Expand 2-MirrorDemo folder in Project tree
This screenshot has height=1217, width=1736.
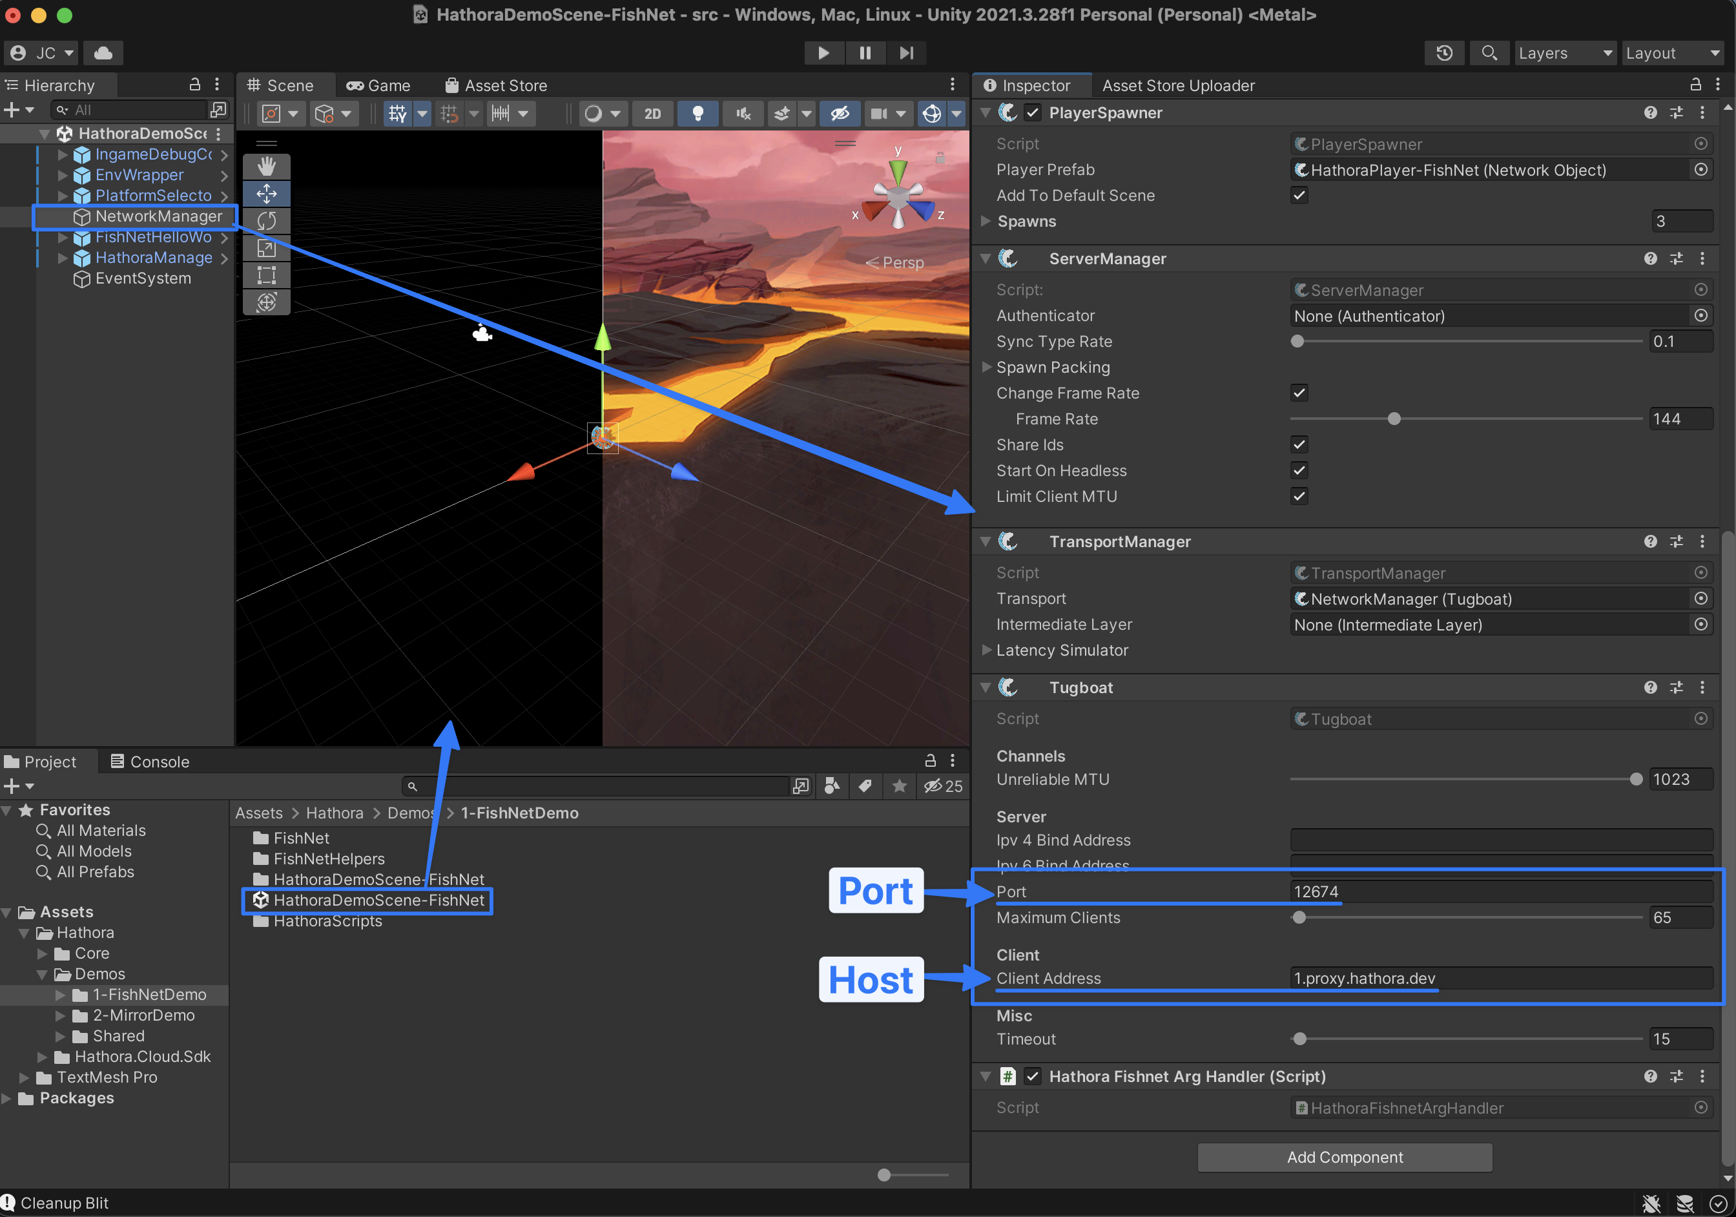(x=61, y=1015)
